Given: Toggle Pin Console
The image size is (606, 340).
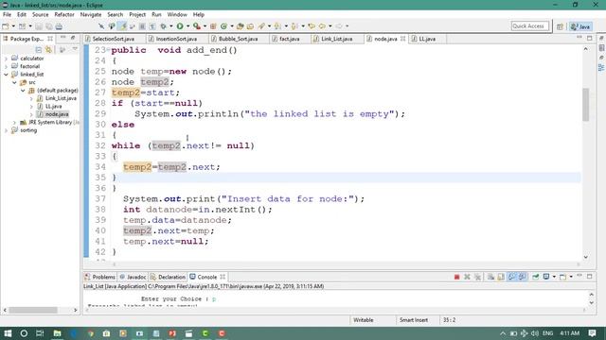Looking at the screenshot, I should tap(536, 277).
